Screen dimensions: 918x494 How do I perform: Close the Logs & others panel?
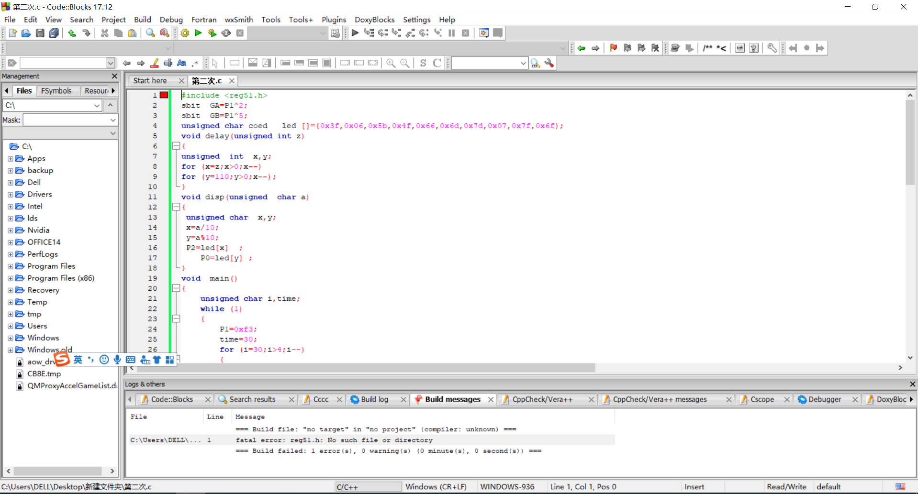(x=912, y=384)
